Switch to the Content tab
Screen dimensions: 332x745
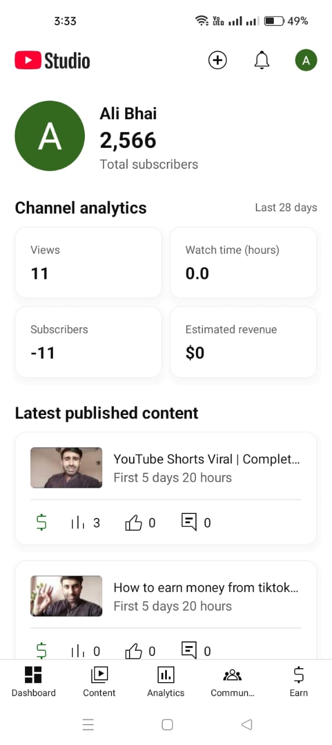click(99, 682)
